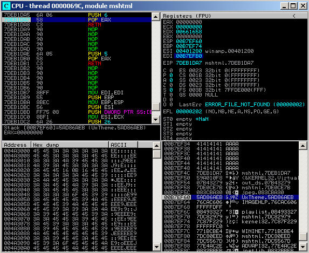Click the EBP register value 00B7EF74
The width and height of the screenshot is (309, 253).
(189, 46)
